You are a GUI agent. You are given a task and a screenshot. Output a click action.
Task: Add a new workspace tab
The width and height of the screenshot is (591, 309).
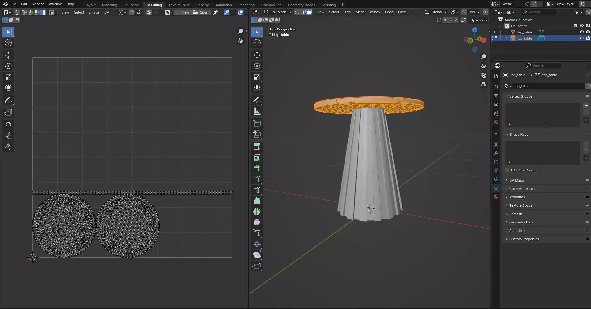click(x=342, y=5)
